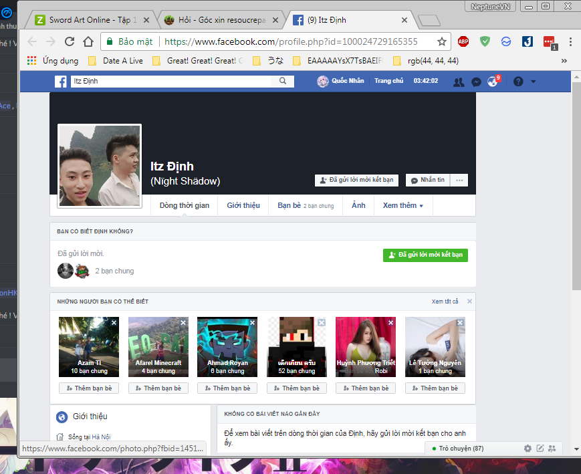Open notifications globe with 9 badge
The height and width of the screenshot is (474, 581).
click(493, 81)
